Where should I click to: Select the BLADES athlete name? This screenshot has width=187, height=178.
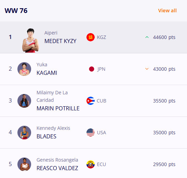click(46, 136)
